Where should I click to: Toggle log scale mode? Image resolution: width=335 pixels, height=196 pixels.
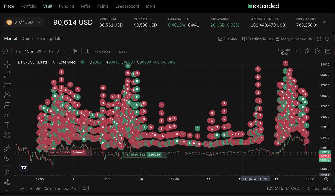pos(316,188)
